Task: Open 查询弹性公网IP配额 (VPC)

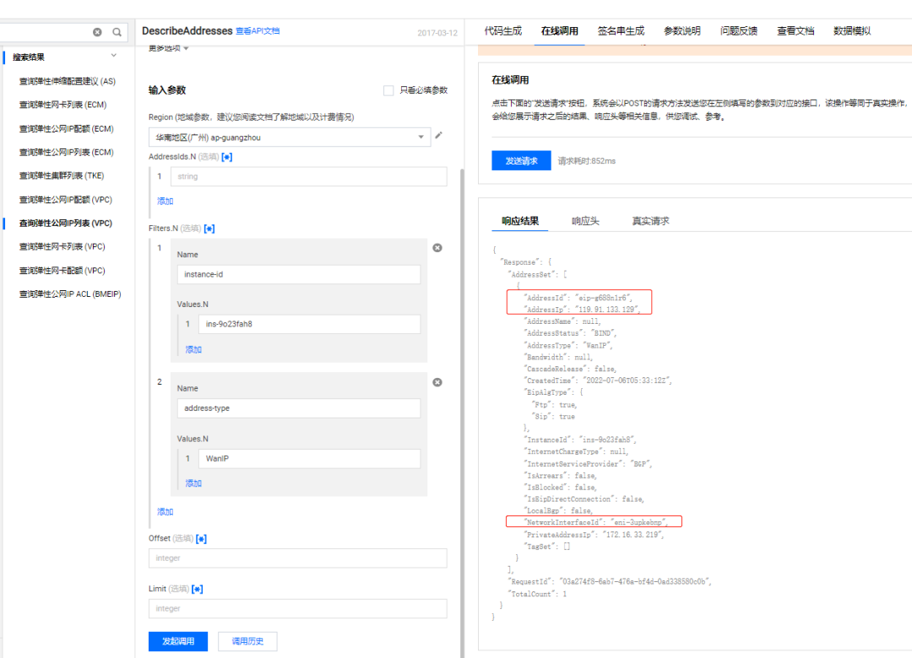Action: (x=66, y=199)
